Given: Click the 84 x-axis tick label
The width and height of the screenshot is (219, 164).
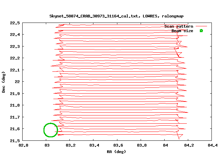Looking at the screenshot, I should pyautogui.click(x=165, y=145).
